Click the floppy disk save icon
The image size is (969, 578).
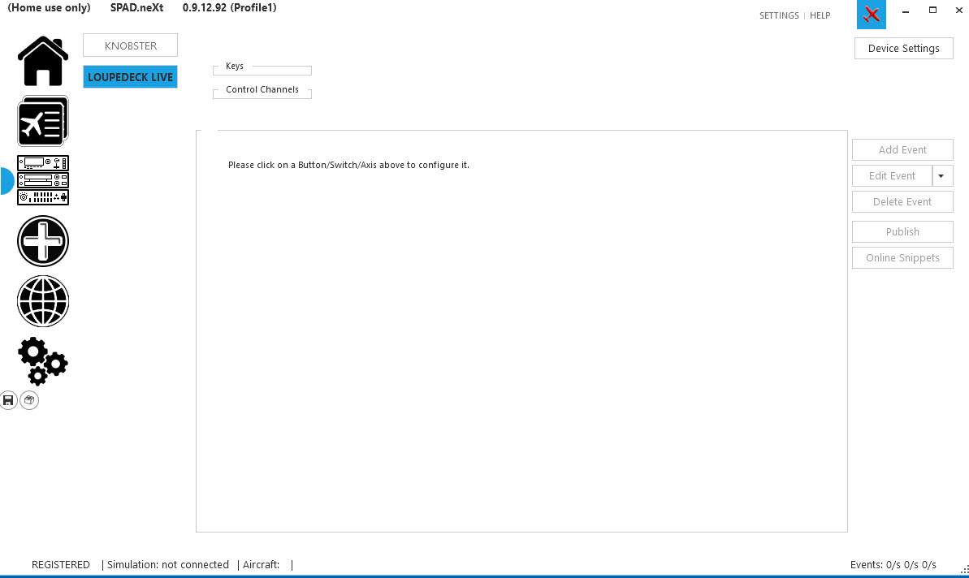coord(9,400)
